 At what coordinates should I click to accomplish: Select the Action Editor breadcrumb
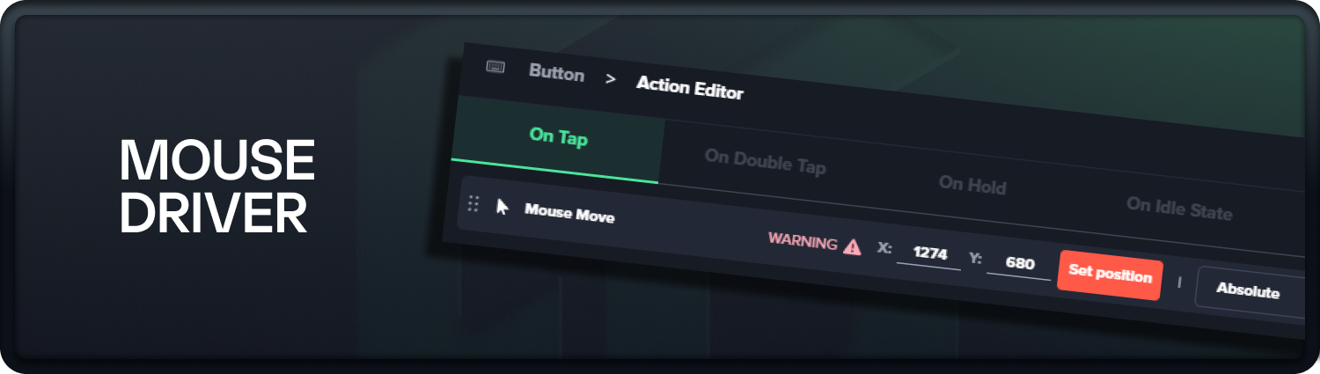click(x=690, y=87)
